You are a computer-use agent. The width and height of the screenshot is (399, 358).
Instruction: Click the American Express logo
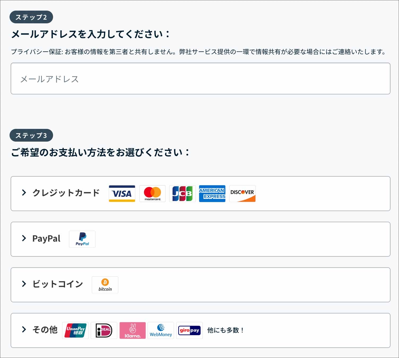212,194
